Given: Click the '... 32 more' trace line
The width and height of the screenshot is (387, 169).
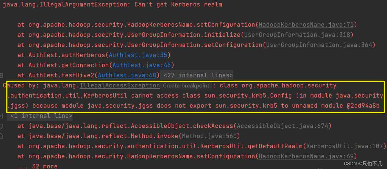Looking at the screenshot, I should [37, 166].
